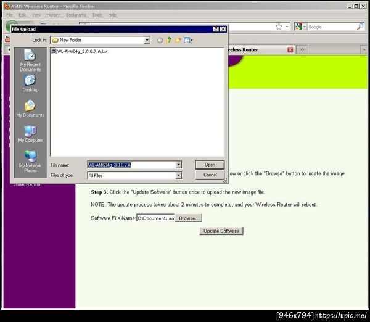Go up one folder level

(x=169, y=40)
